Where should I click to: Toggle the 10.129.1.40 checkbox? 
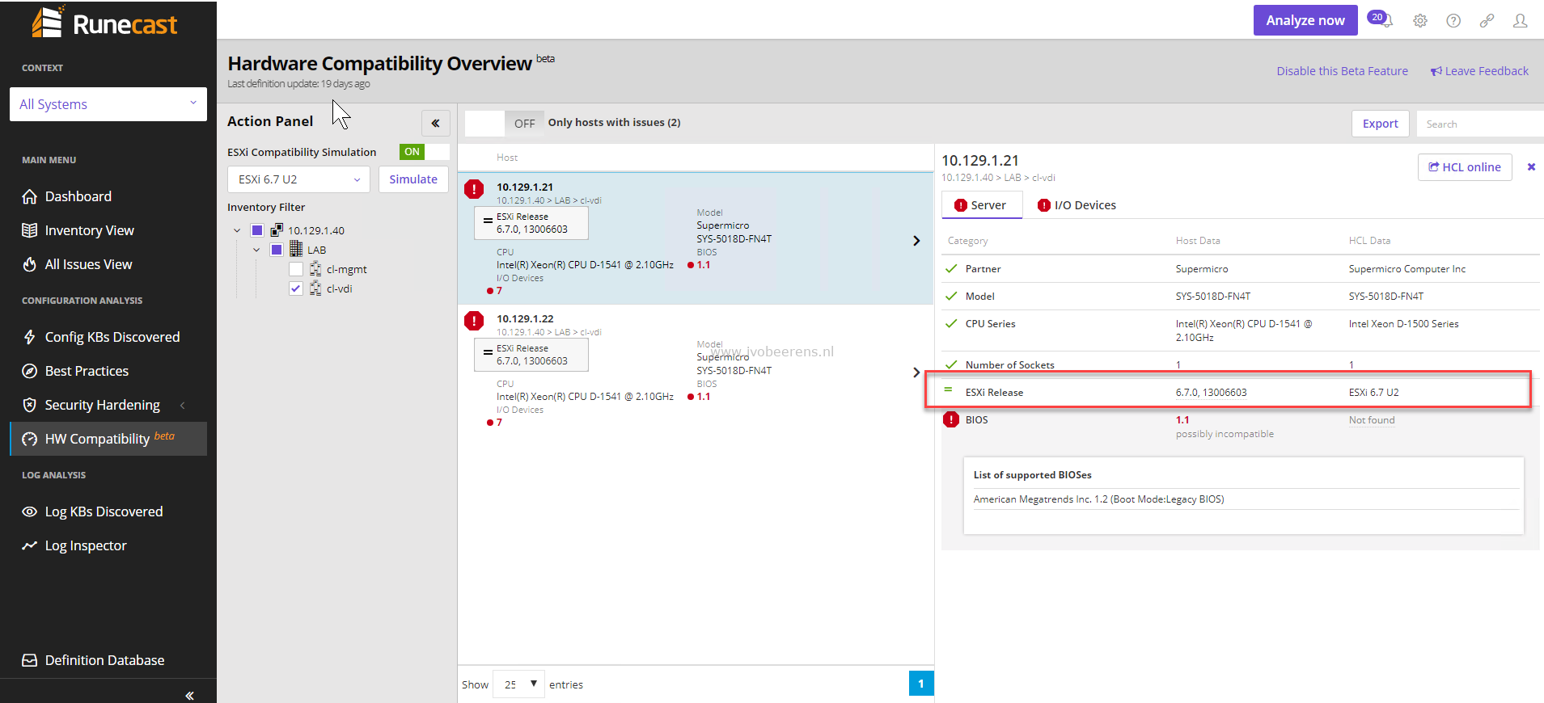tap(257, 230)
